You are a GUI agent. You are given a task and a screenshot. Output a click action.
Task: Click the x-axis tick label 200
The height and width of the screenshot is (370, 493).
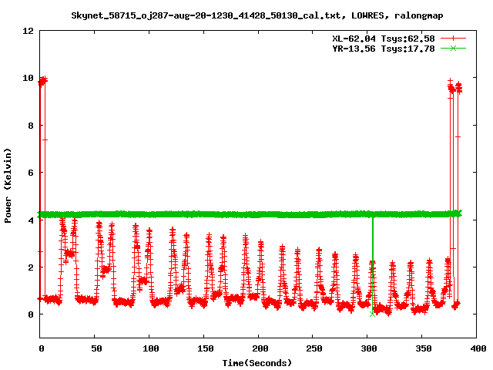click(260, 348)
